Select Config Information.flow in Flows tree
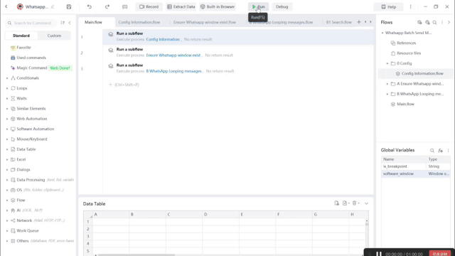Screen dimensions: 455x256 click(422, 73)
